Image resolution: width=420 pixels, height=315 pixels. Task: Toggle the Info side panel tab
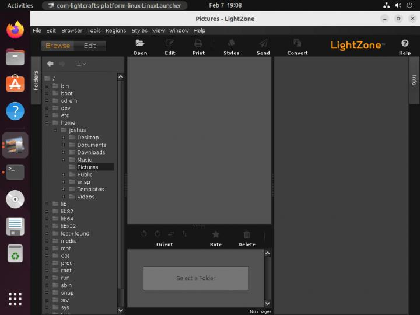click(x=414, y=80)
